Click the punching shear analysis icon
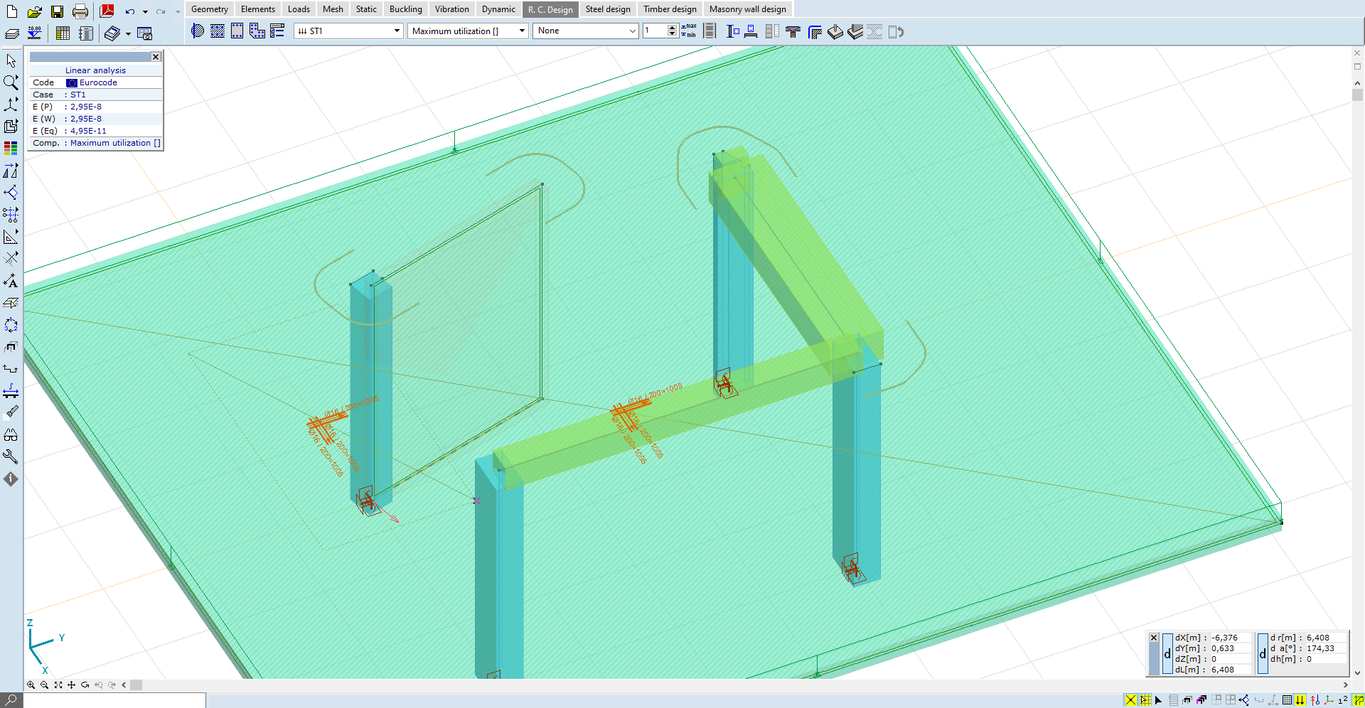This screenshot has height=708, width=1365. click(x=793, y=31)
